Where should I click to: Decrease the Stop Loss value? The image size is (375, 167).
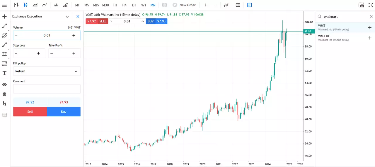pyautogui.click(x=16, y=53)
